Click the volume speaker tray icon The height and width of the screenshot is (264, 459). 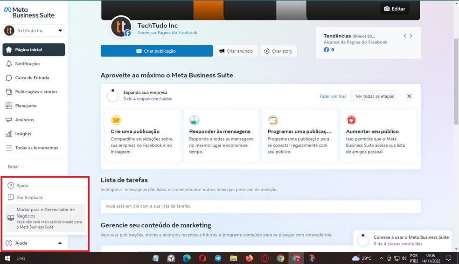point(404,258)
